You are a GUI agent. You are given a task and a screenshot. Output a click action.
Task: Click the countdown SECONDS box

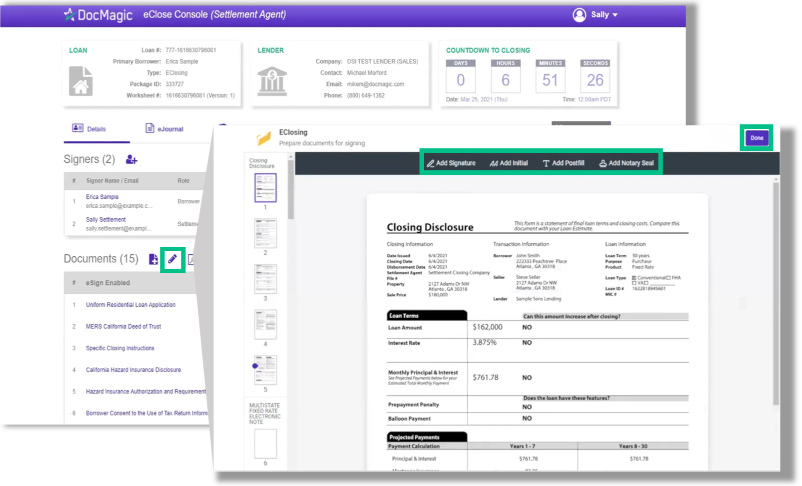coord(595,76)
